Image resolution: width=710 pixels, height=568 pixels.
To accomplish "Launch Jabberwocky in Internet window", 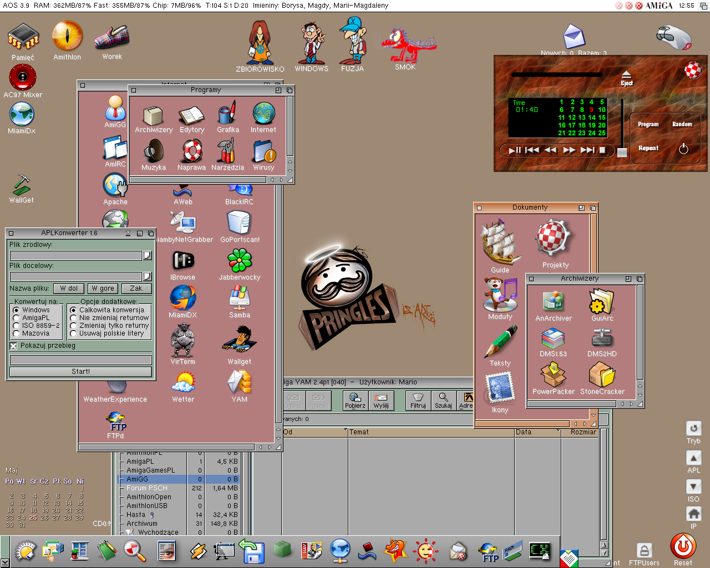I will [x=240, y=260].
